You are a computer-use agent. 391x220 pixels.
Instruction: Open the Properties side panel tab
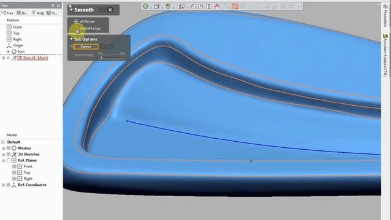(x=385, y=15)
